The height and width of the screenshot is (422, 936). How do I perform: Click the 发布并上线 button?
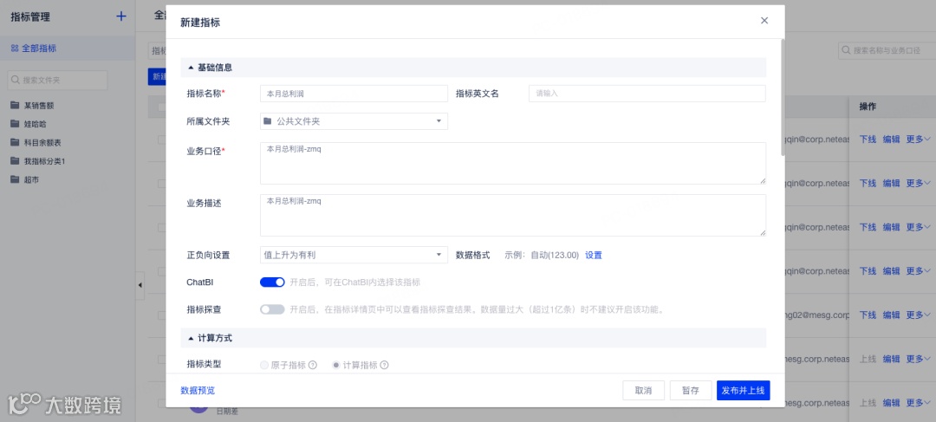click(x=744, y=390)
